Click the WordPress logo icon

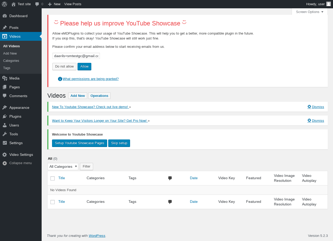tap(4, 4)
